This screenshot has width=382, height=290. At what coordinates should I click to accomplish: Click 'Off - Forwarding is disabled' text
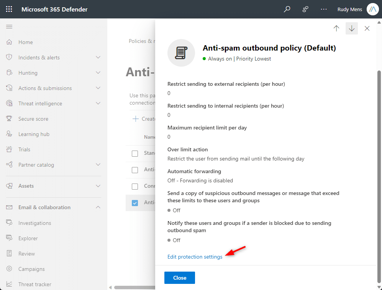pos(200,180)
